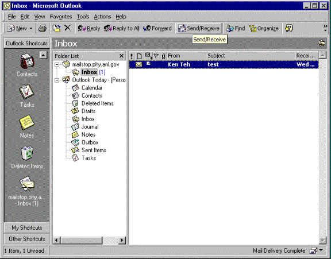The width and height of the screenshot is (331, 259).
Task: Click the envelope icon of Ken Teh message
Action: [x=139, y=64]
